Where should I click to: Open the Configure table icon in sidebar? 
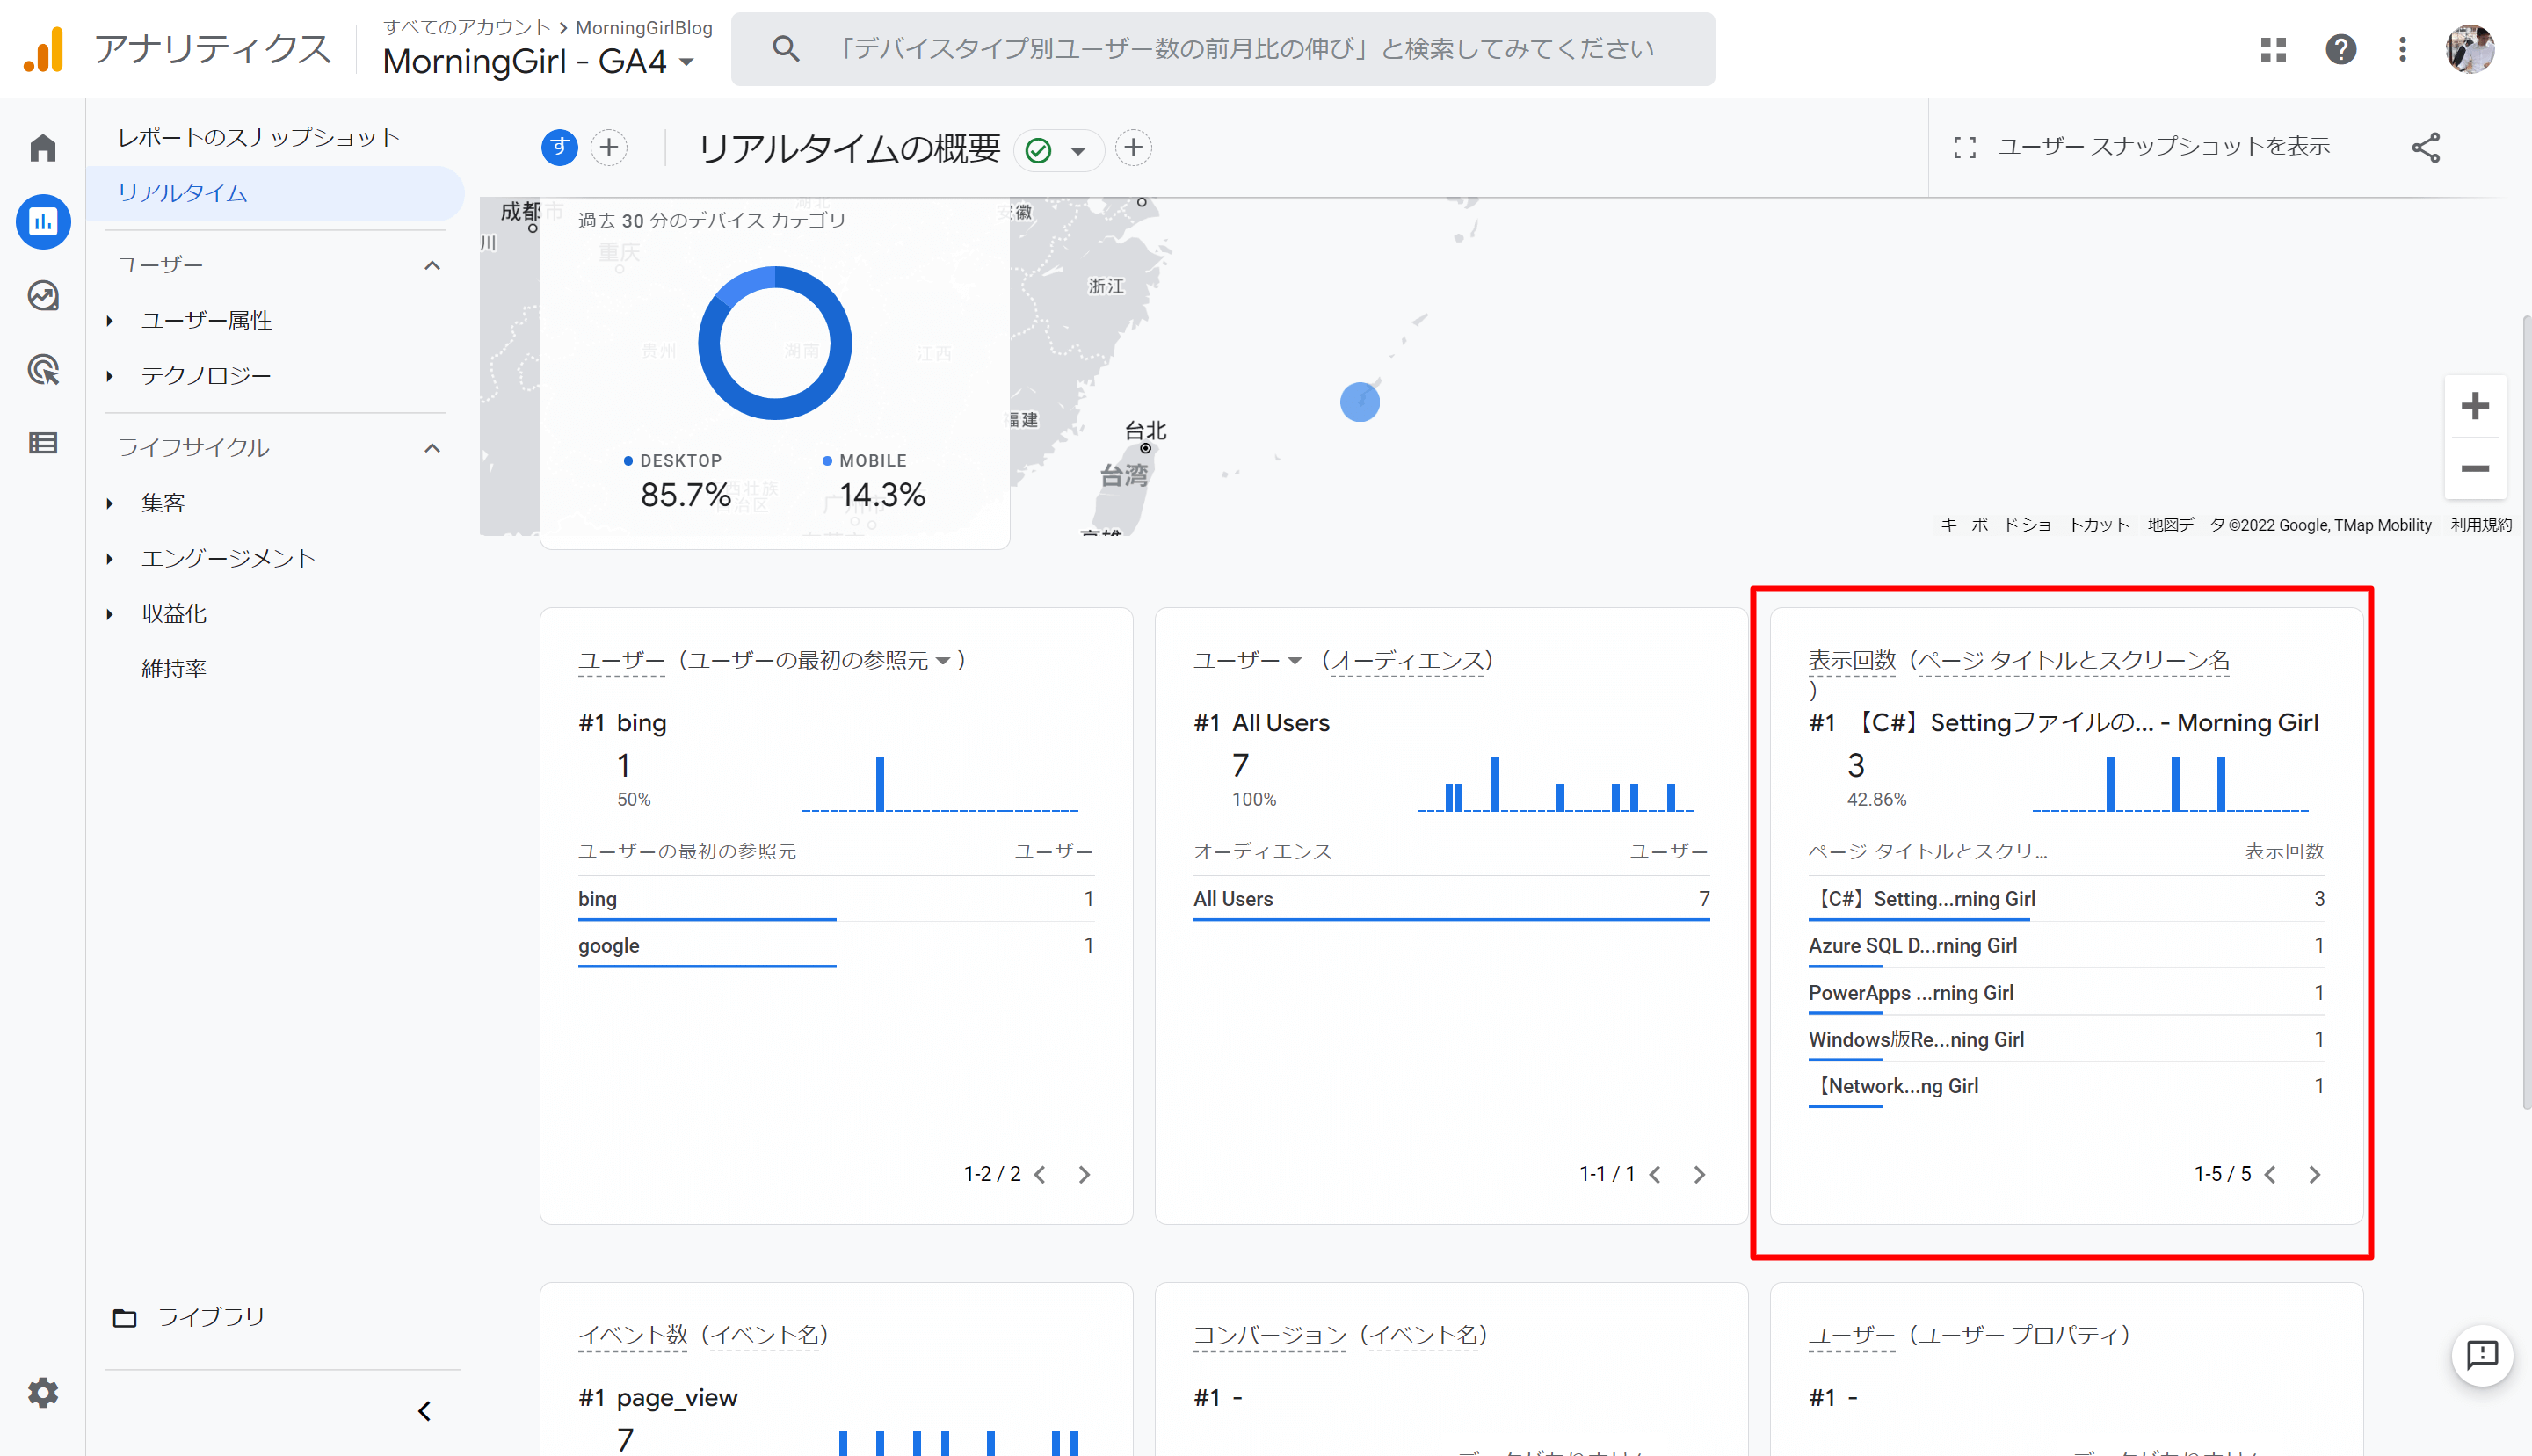42,443
